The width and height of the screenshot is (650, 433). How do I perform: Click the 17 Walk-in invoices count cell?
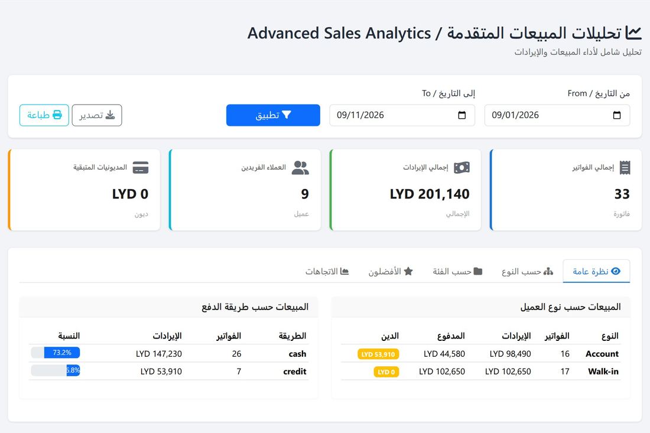[565, 372]
